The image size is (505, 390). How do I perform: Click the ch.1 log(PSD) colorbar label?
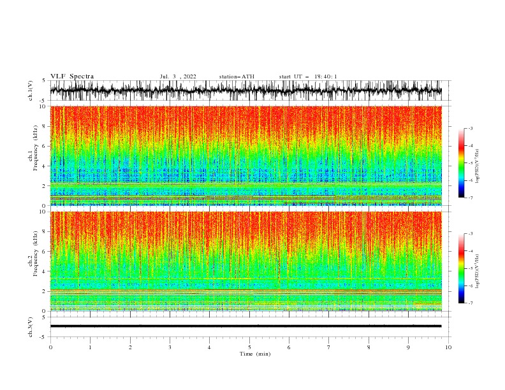click(478, 166)
